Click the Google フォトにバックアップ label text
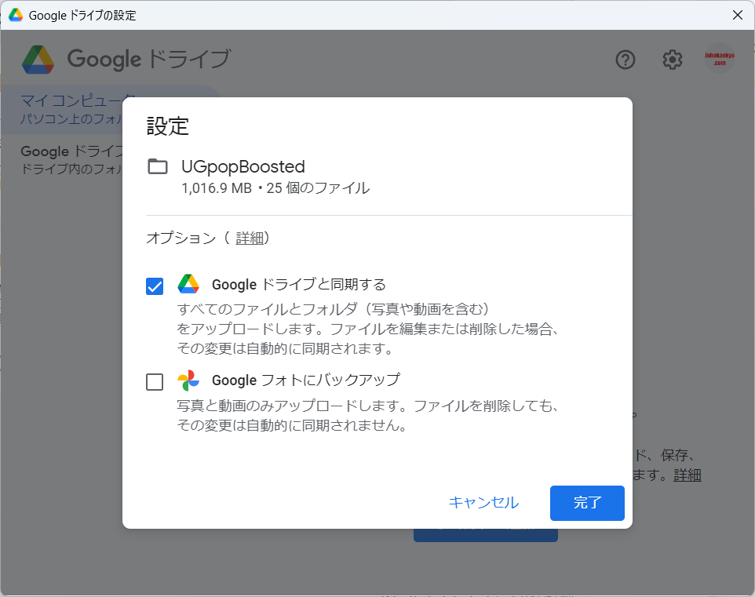The height and width of the screenshot is (597, 755). click(x=306, y=380)
